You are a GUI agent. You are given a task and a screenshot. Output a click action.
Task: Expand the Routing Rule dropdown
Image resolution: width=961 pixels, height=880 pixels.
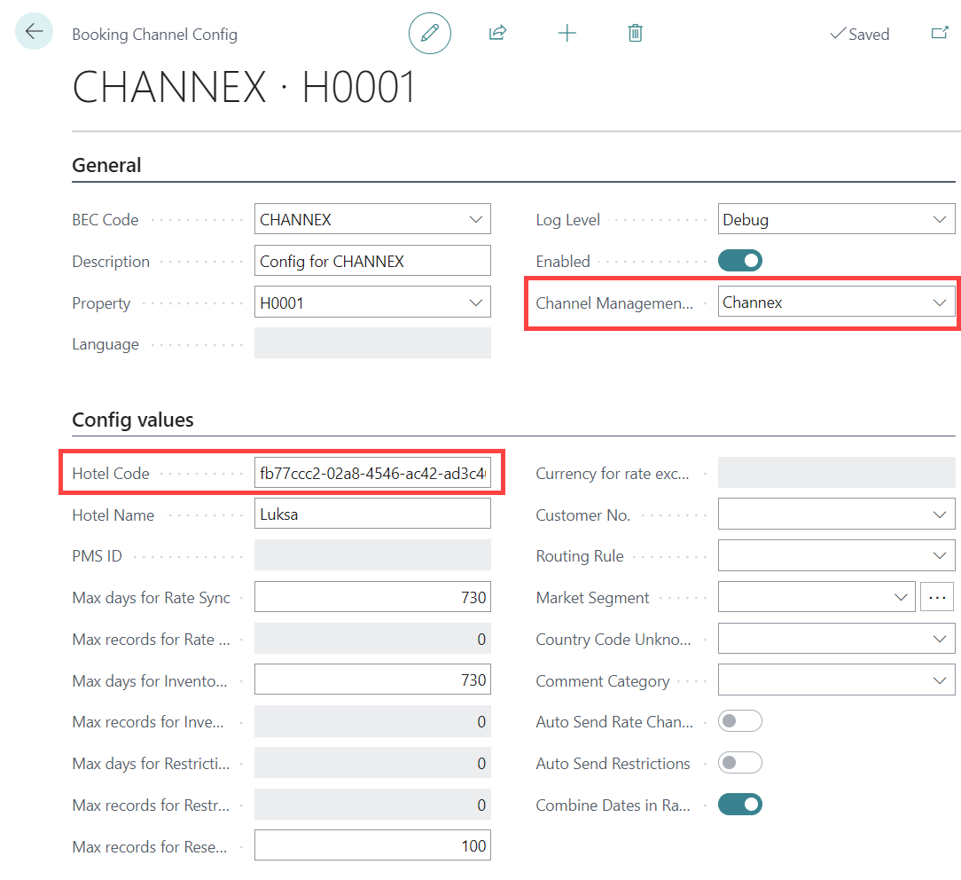[940, 555]
